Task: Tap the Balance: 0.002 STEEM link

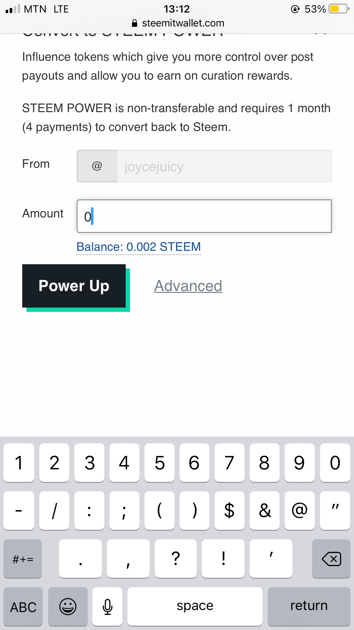Action: point(139,247)
